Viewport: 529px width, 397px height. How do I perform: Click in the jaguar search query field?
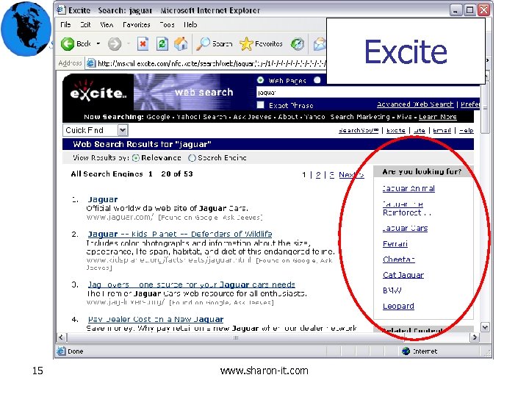pyautogui.click(x=368, y=92)
